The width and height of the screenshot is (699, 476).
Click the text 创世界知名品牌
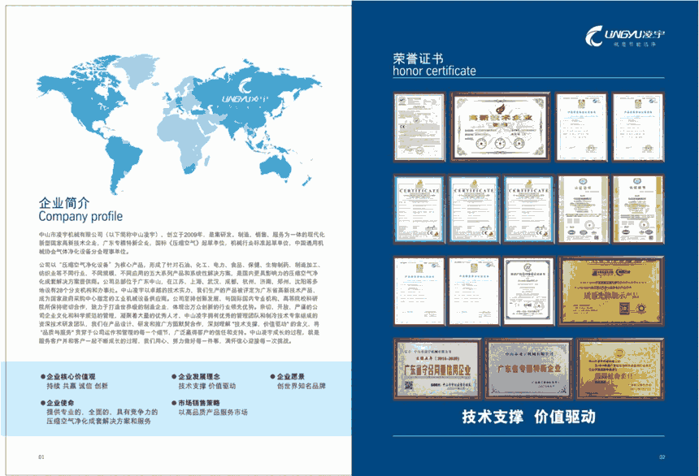302,386
